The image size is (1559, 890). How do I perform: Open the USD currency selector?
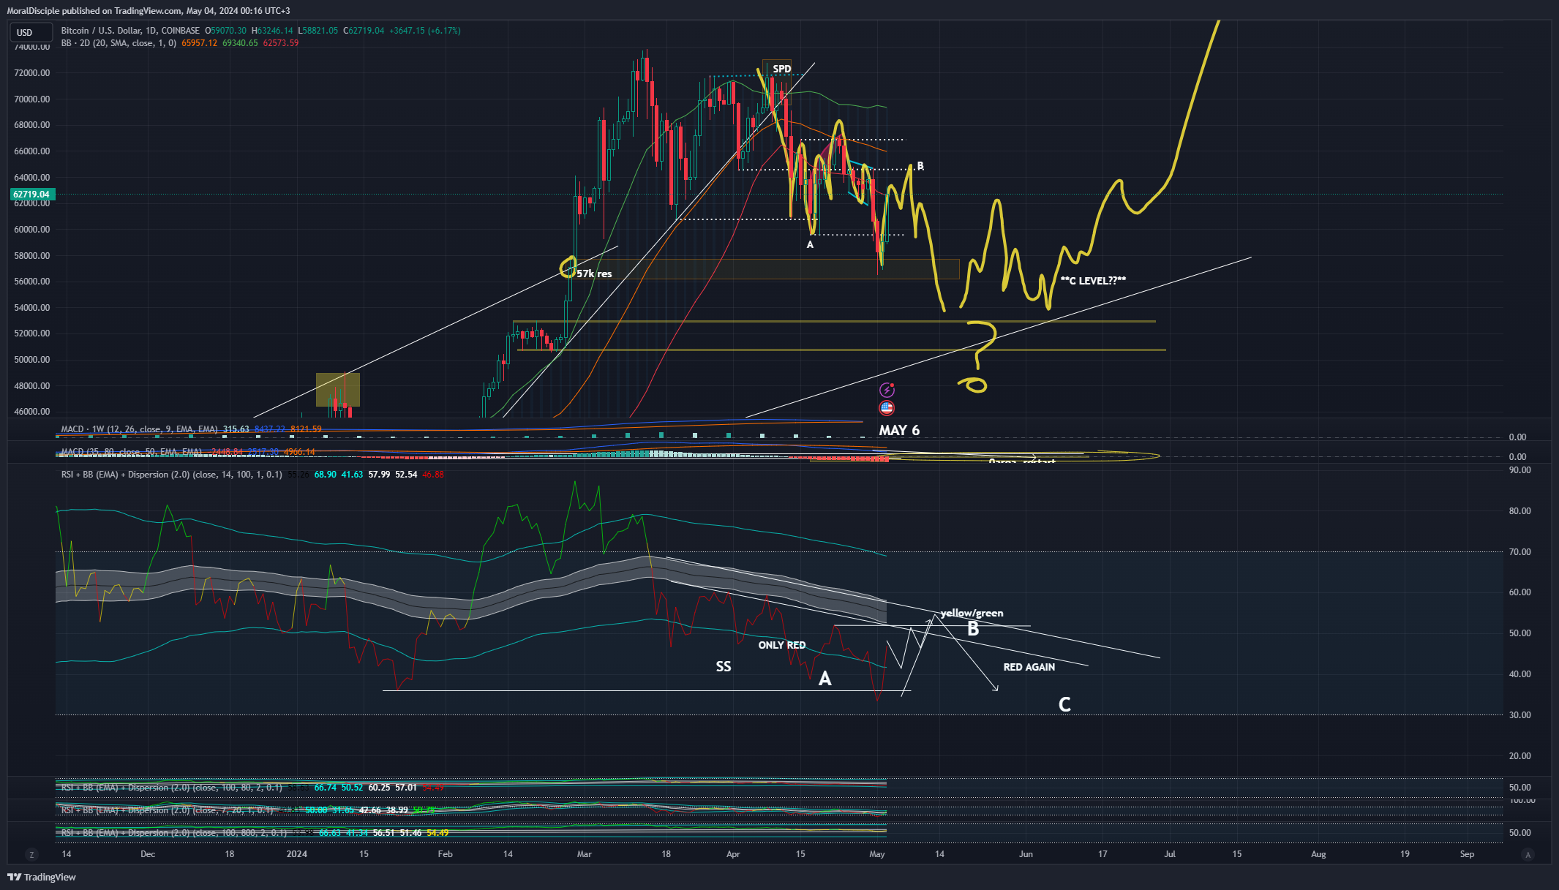click(x=31, y=32)
